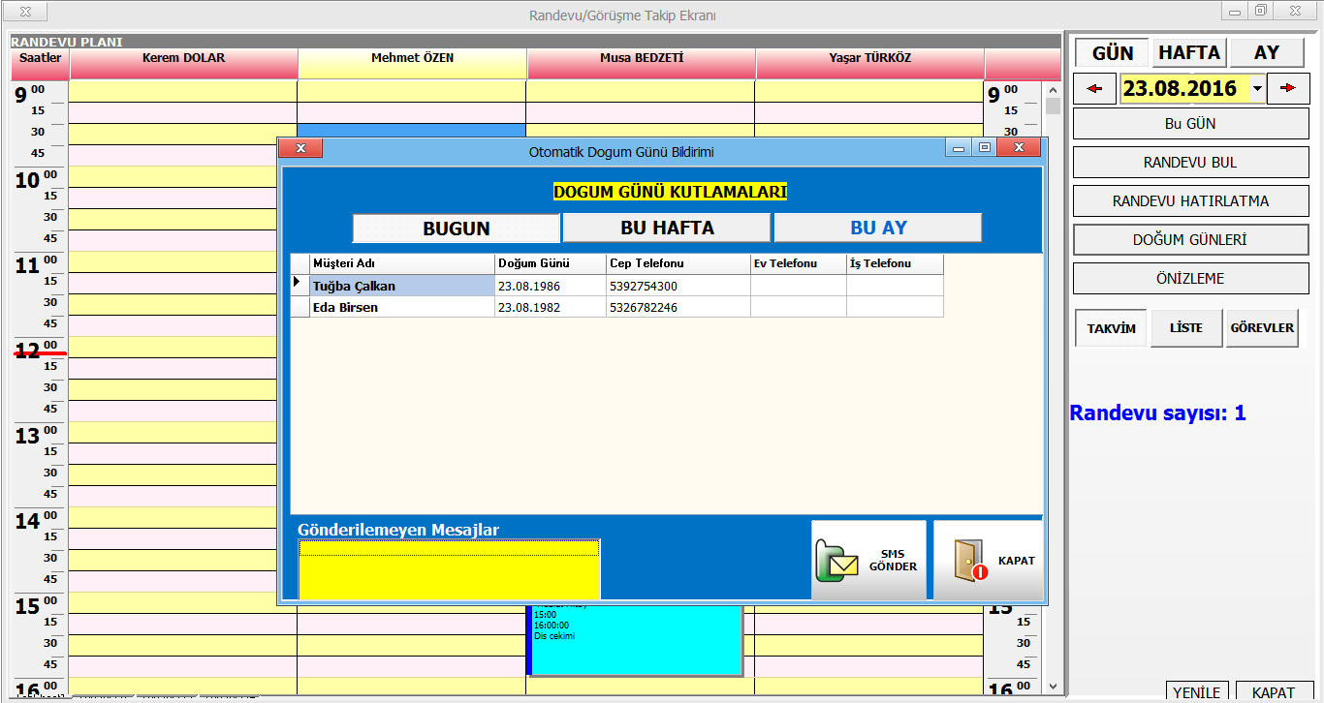The width and height of the screenshot is (1324, 703).
Task: Click the Bu GÜN button
Action: pos(1190,124)
